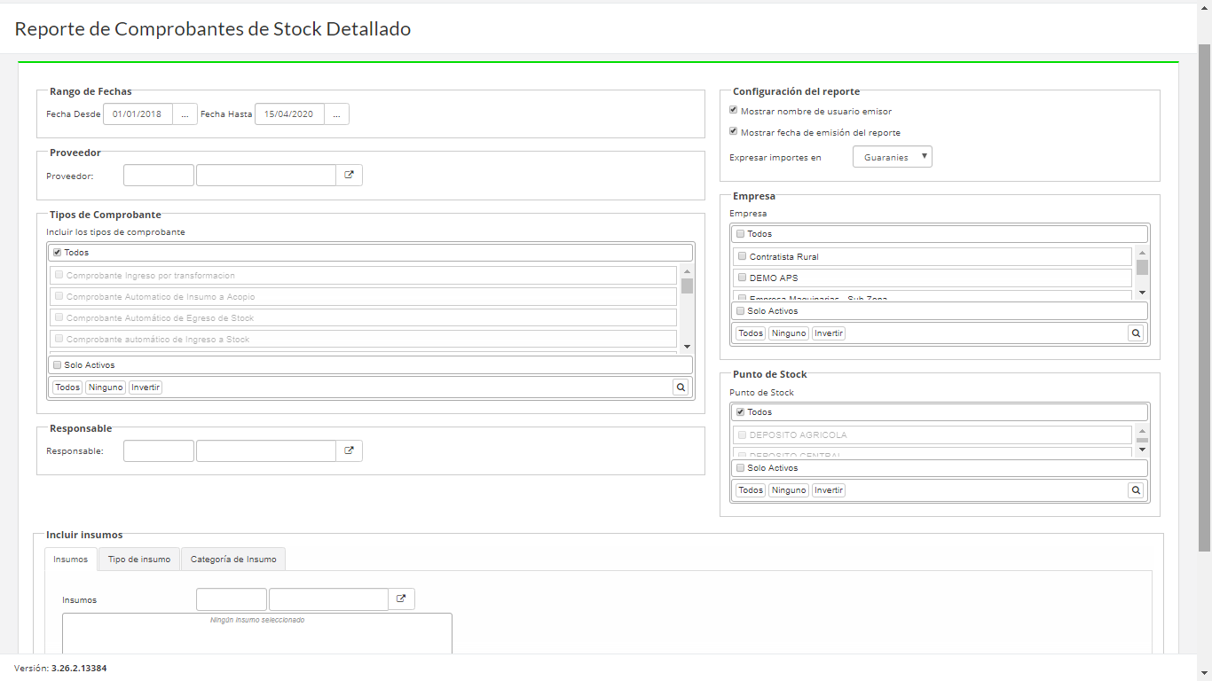Open the Guaranies currency dropdown
Image resolution: width=1212 pixels, height=681 pixels.
pos(892,157)
